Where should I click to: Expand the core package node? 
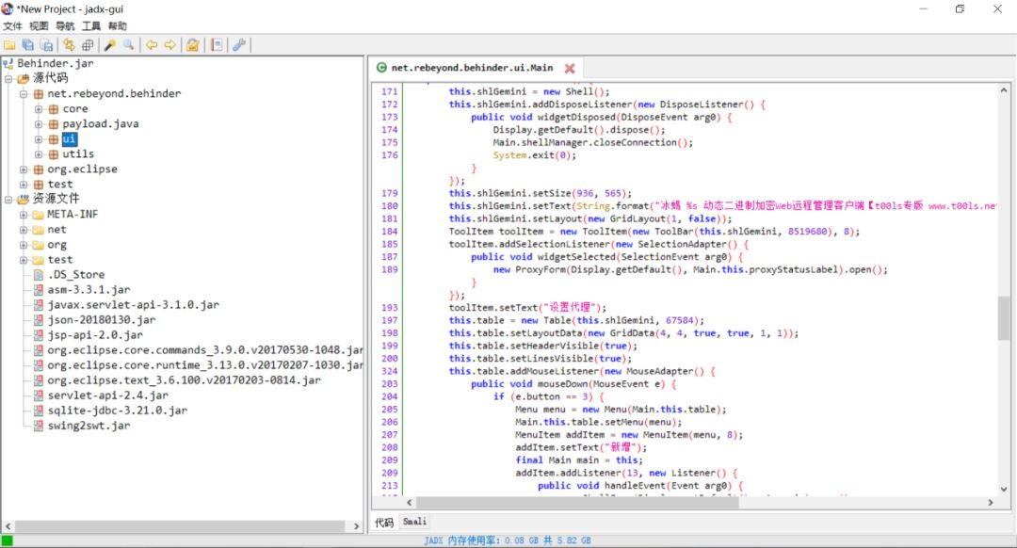(40, 109)
